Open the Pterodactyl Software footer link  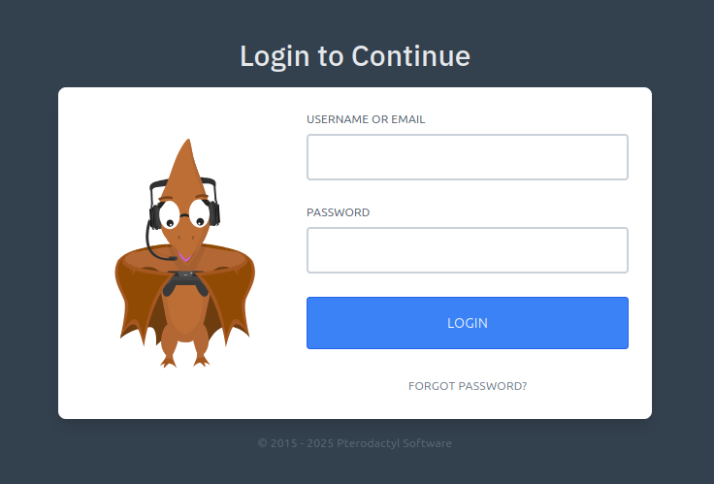click(394, 443)
